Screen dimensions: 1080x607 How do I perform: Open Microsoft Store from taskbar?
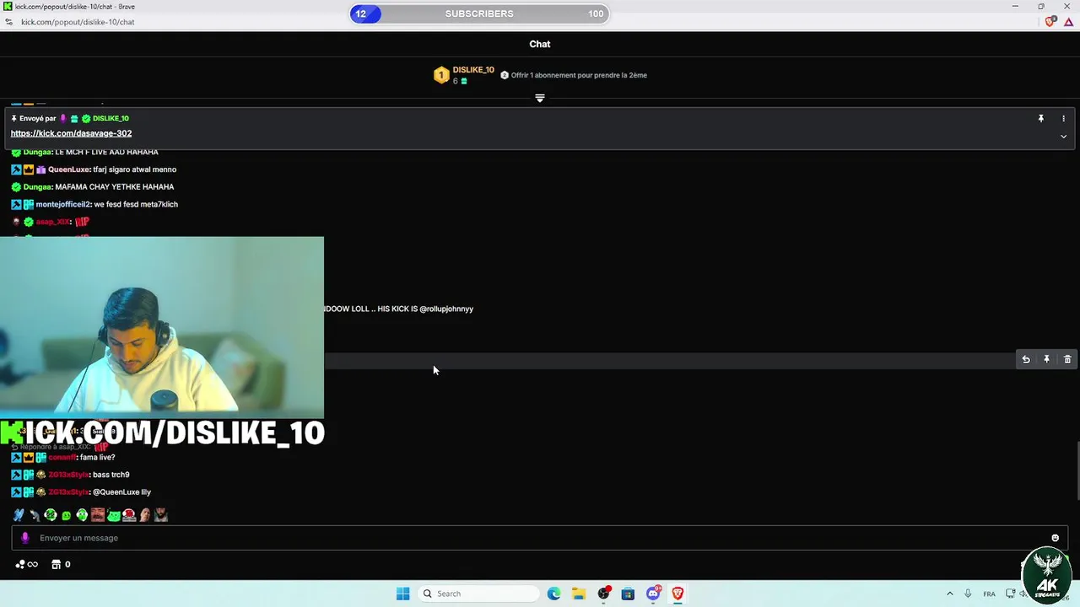628,594
